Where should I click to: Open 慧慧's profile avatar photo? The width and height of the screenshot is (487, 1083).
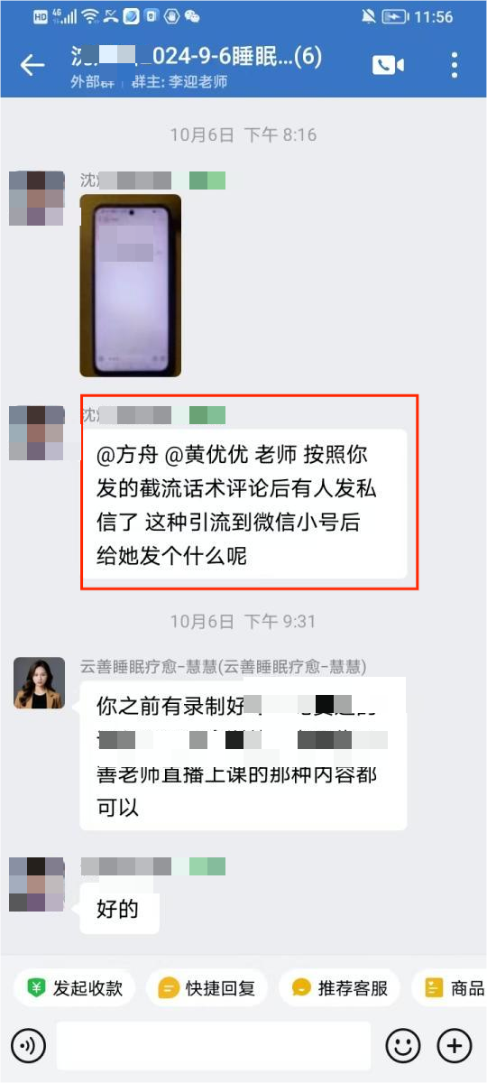click(39, 683)
